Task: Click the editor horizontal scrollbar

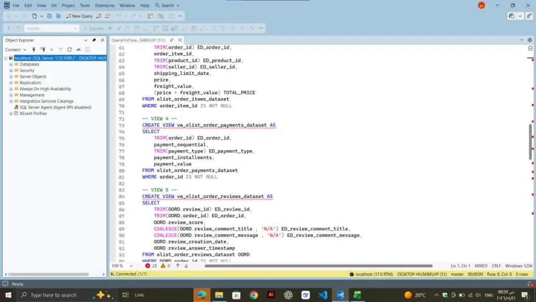Action: [318, 266]
